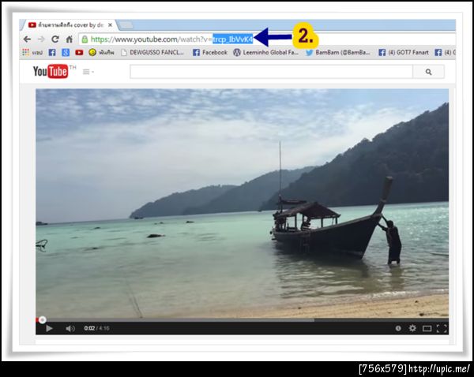
Task: Open the Watch Later clock icon
Action: (398, 328)
